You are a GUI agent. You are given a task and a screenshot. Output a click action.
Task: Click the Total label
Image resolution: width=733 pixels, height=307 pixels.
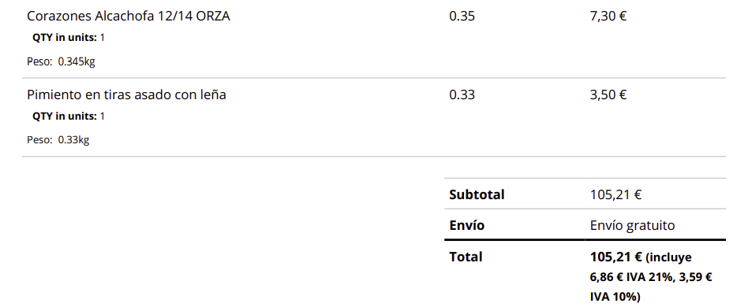click(x=466, y=257)
